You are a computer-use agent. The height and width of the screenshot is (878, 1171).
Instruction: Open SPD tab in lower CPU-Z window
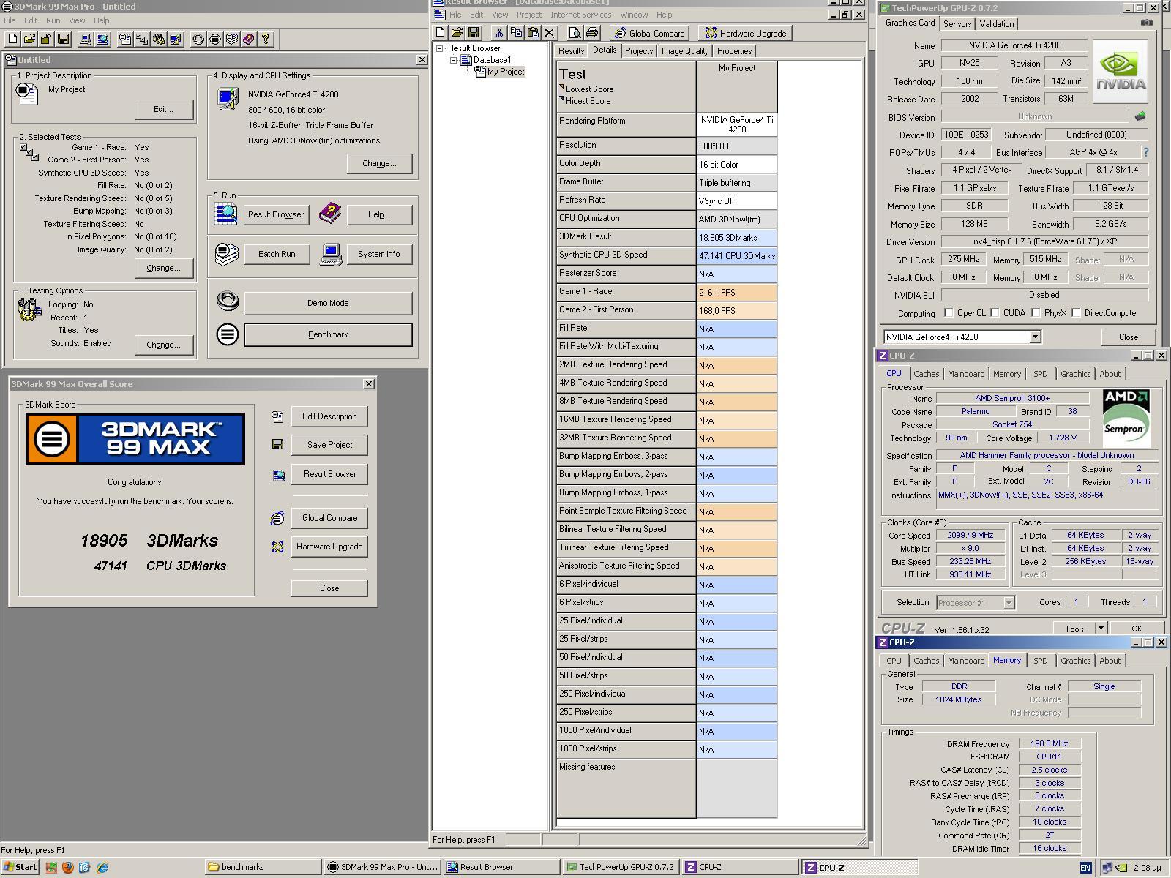click(1040, 661)
